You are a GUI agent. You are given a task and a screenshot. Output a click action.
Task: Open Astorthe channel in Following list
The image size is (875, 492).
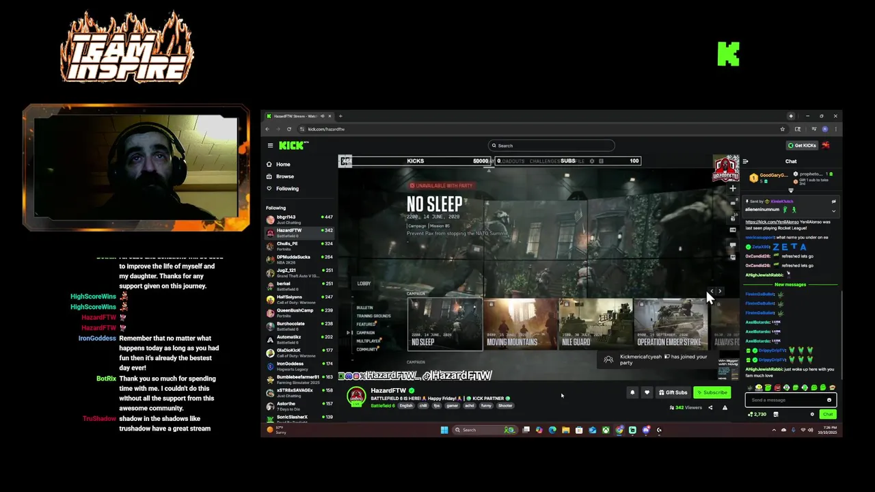point(299,406)
